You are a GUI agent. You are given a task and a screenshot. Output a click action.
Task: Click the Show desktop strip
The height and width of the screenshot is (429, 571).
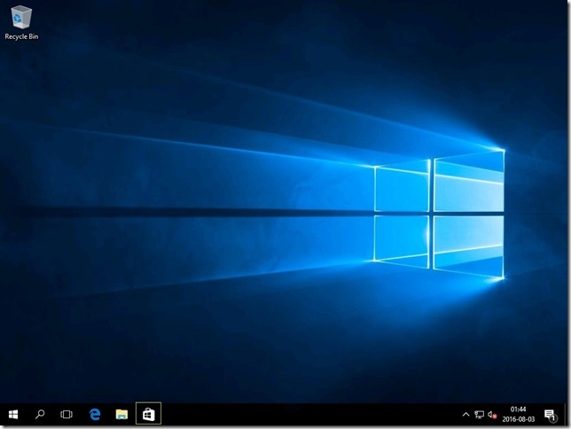click(566, 414)
